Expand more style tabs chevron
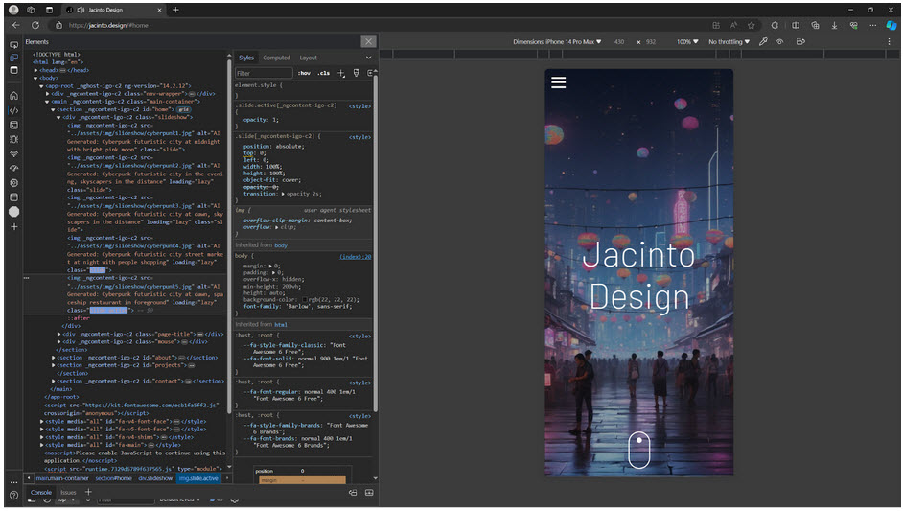Image resolution: width=903 pixels, height=511 pixels. pyautogui.click(x=368, y=58)
